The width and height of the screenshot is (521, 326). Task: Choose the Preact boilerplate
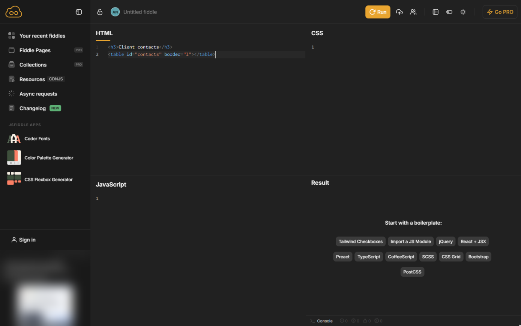[x=342, y=257]
